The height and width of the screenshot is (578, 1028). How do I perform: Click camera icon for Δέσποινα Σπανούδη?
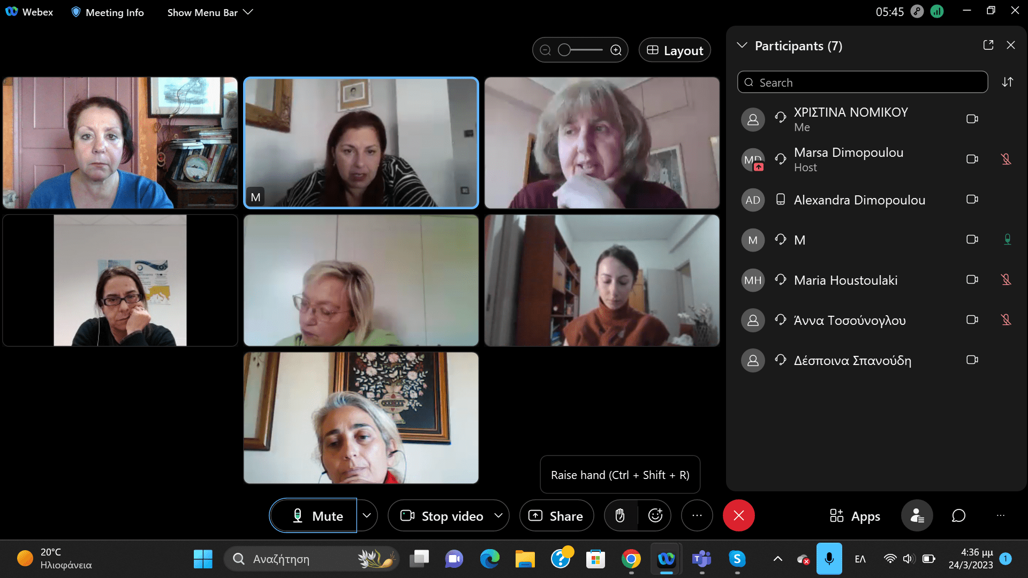(x=972, y=360)
